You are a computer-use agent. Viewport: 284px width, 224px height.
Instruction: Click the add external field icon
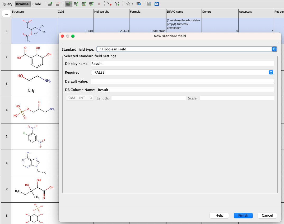91,4
